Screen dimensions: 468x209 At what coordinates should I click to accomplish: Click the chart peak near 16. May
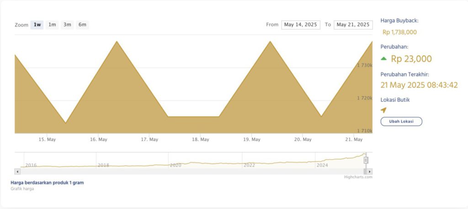pyautogui.click(x=117, y=42)
